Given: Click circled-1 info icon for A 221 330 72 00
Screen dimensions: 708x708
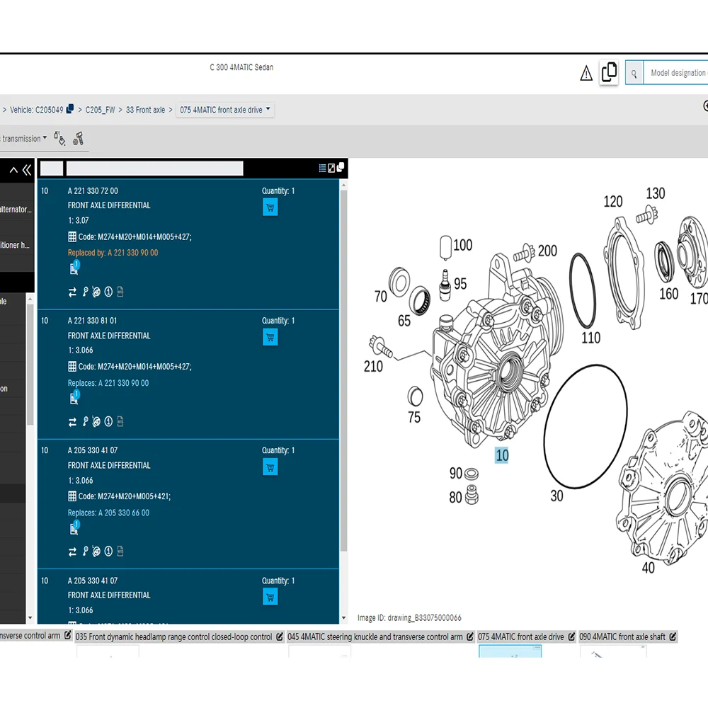Looking at the screenshot, I should click(108, 292).
